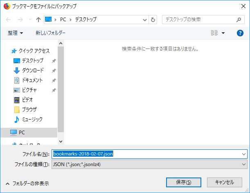Click 保存(S) to save the backup
Viewport: 250px width, 193px height.
coord(184,182)
